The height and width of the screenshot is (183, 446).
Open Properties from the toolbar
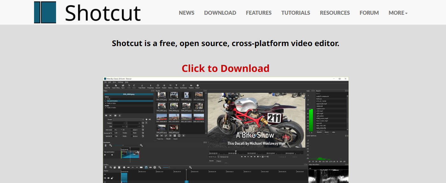(151, 86)
